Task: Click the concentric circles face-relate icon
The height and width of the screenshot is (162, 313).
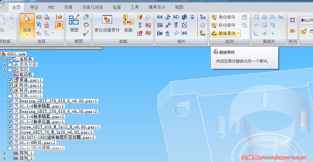Action: tap(264, 17)
